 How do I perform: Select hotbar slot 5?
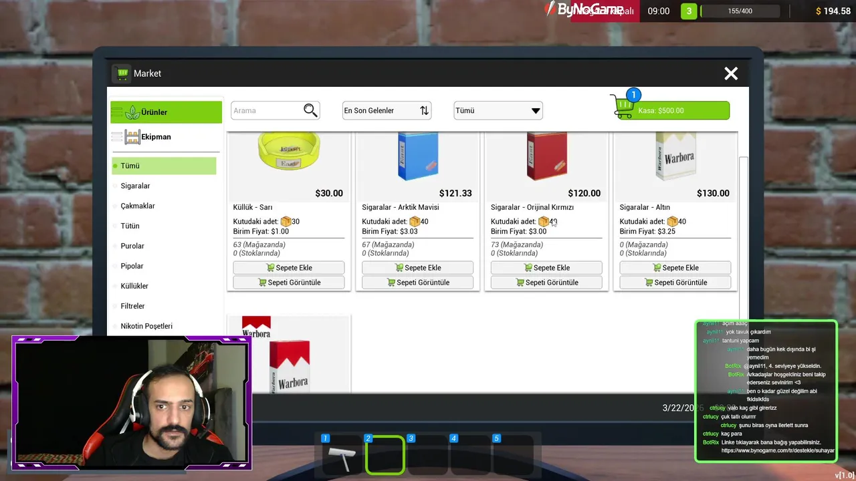pyautogui.click(x=513, y=456)
